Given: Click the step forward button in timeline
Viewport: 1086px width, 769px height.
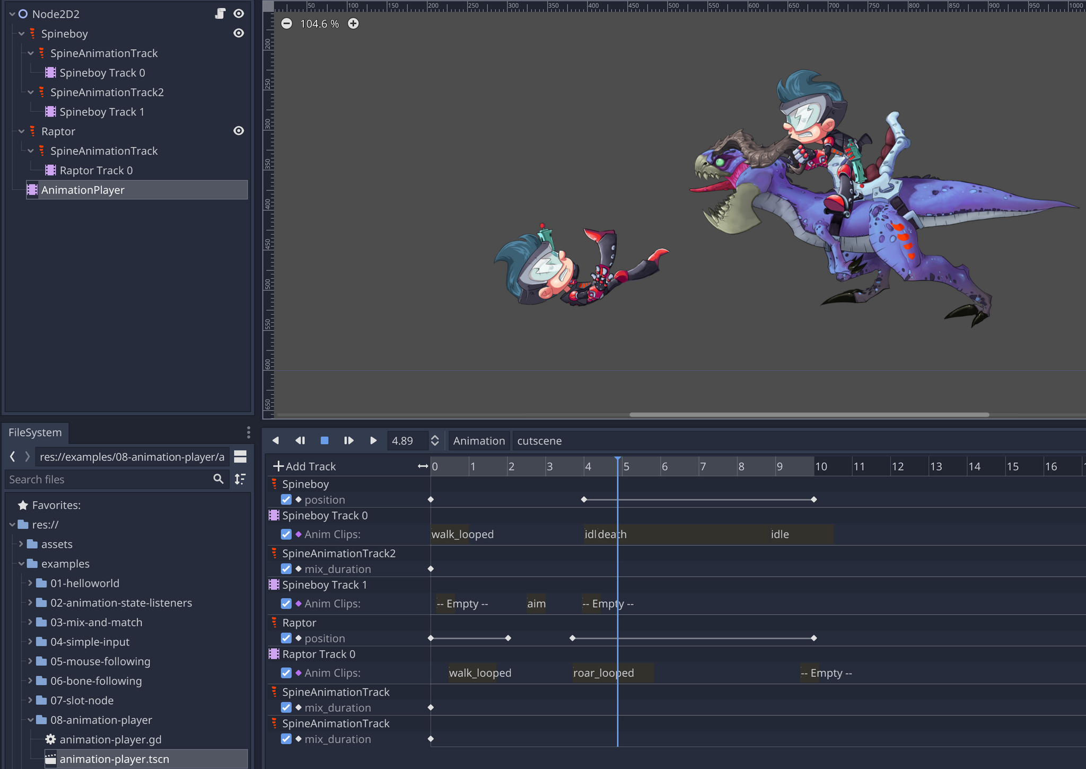Looking at the screenshot, I should (x=348, y=440).
